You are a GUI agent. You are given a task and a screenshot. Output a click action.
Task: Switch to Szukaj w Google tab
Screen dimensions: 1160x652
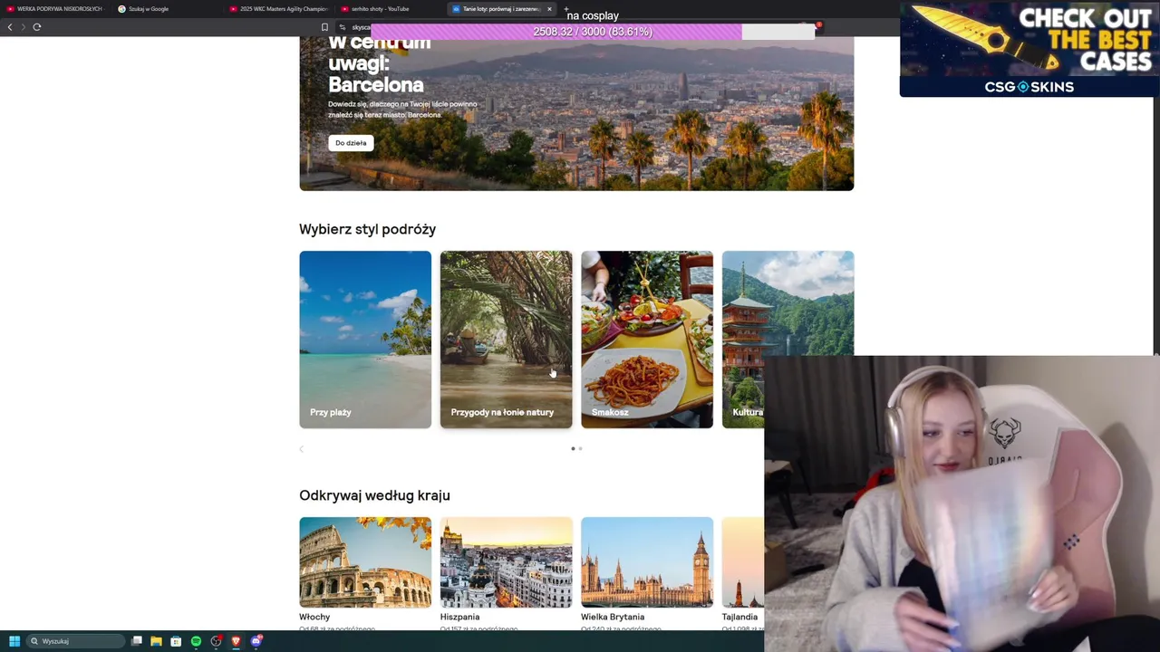coord(167,9)
